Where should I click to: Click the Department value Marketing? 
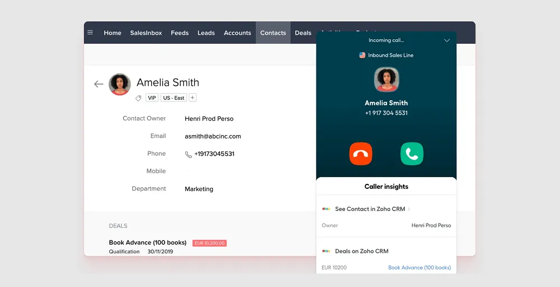199,189
